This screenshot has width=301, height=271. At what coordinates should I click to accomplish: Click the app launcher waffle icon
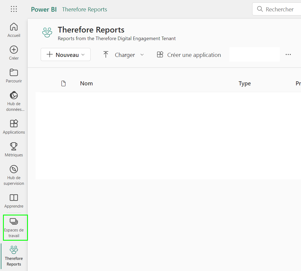point(14,9)
